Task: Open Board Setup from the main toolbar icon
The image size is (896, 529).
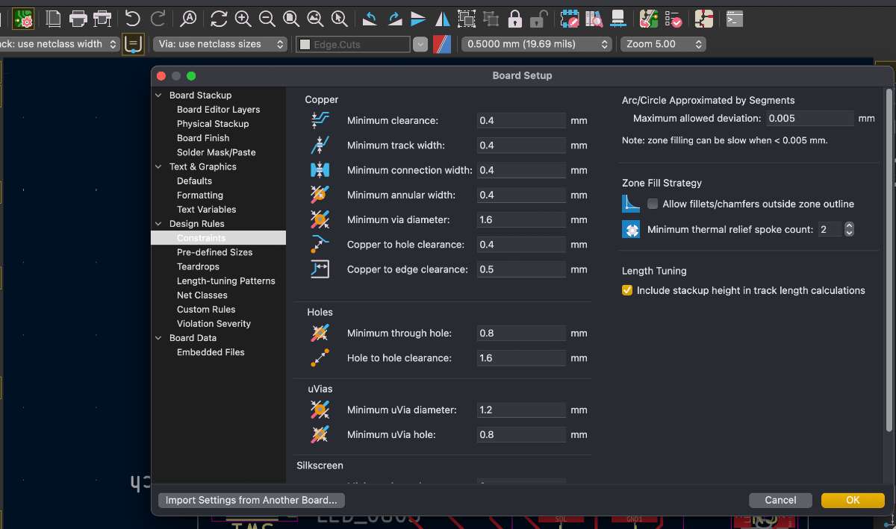Action: point(24,18)
